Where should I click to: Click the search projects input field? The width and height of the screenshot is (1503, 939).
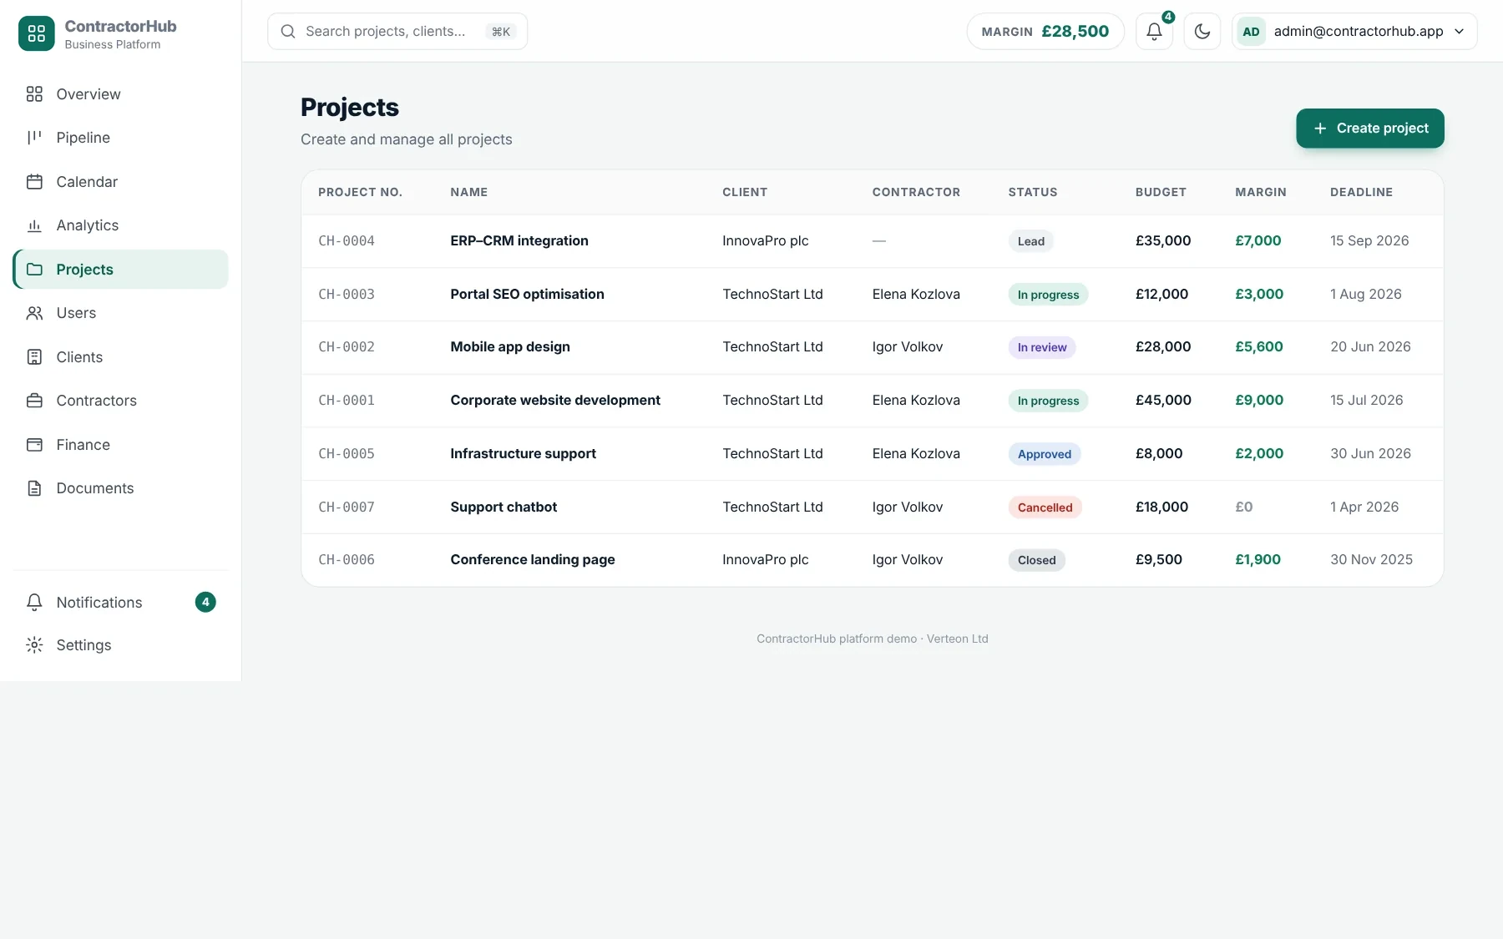click(397, 32)
